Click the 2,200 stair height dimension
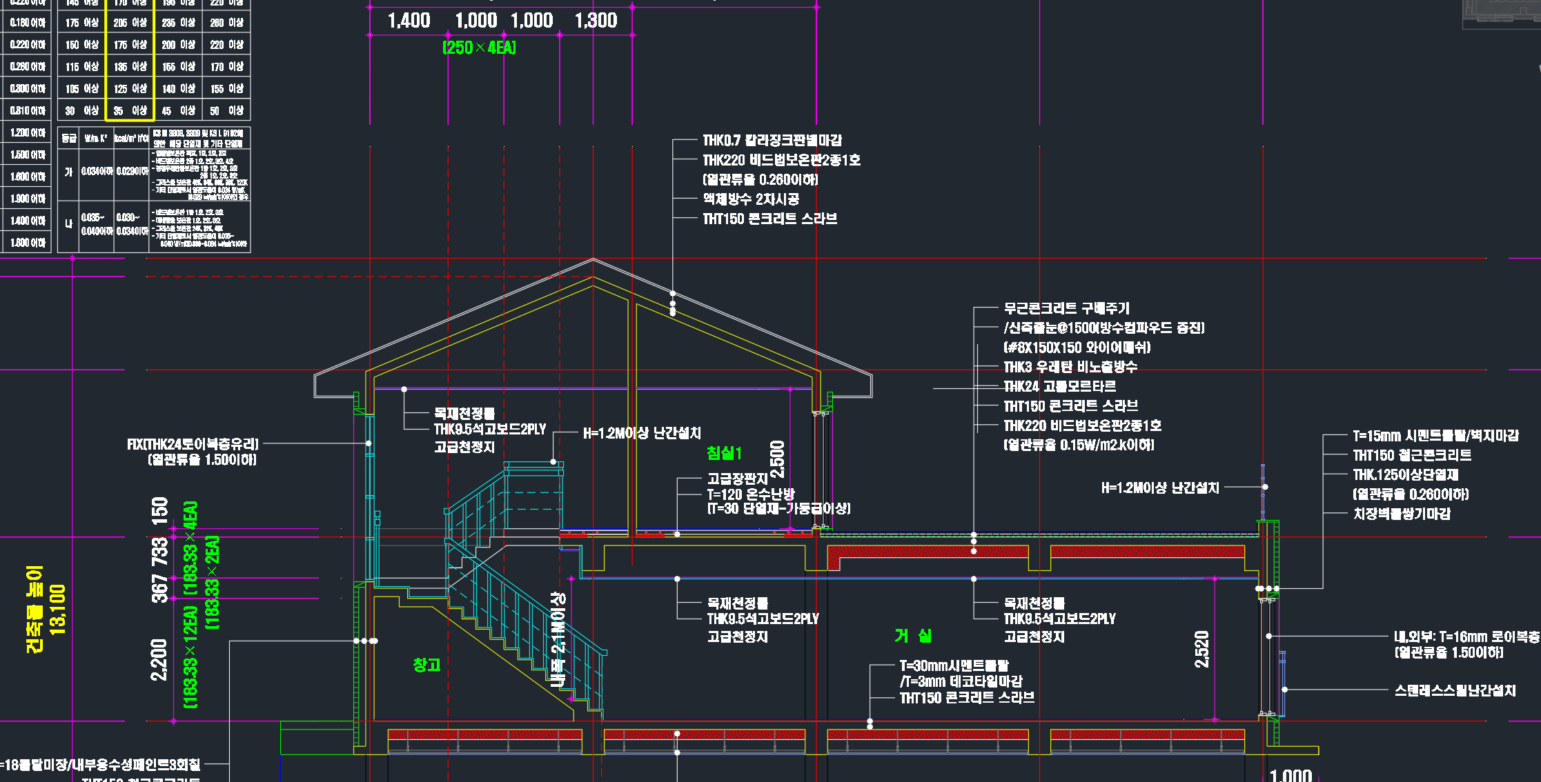The height and width of the screenshot is (782, 1541). coord(159,659)
